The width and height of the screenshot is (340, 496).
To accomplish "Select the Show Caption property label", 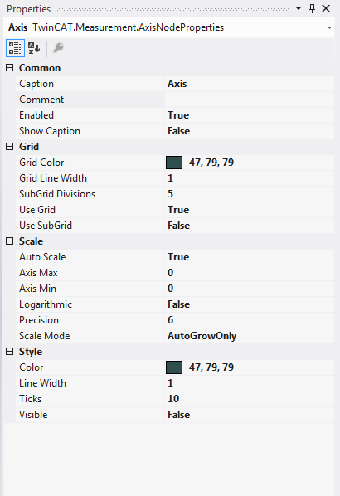I will tap(50, 131).
